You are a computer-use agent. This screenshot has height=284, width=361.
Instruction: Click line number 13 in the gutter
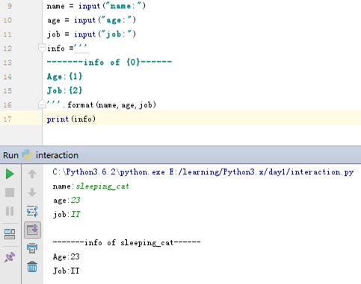(x=7, y=63)
